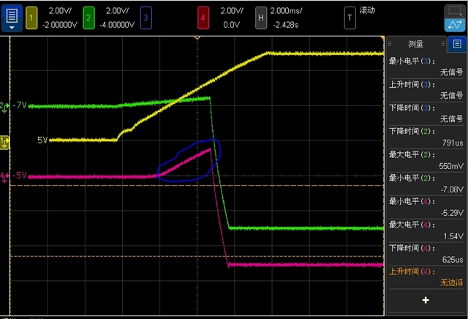The image size is (468, 319).
Task: Click channel 1 ground level marker
Action: click(5, 143)
